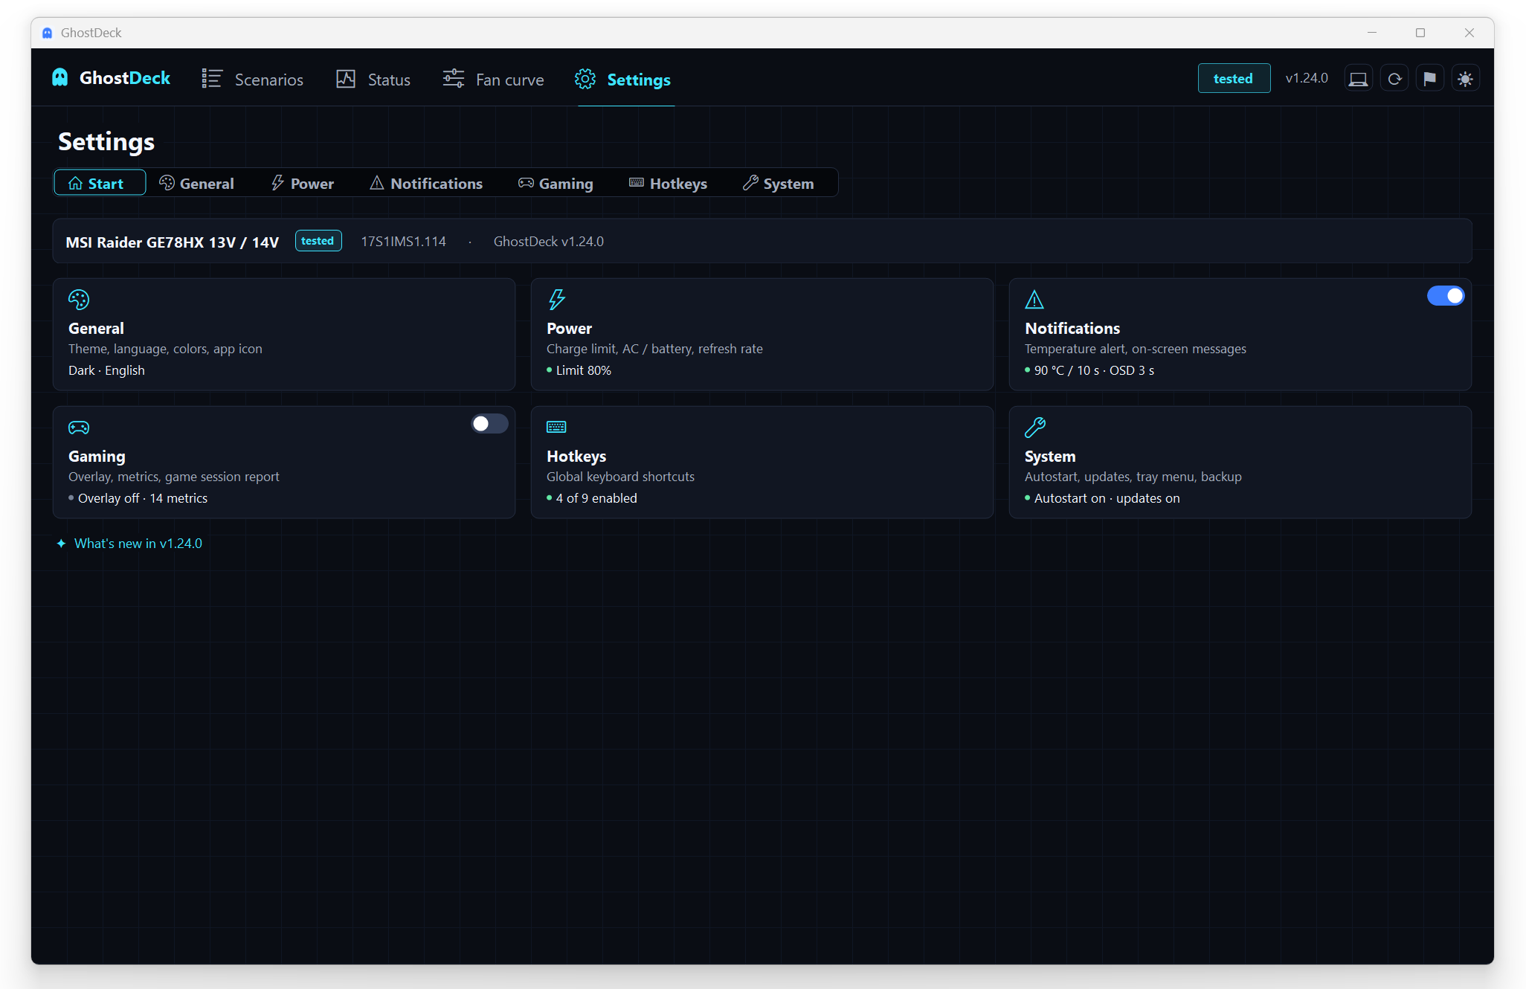Click the Notifications card title
Viewport: 1526px width, 989px height.
click(x=1072, y=329)
